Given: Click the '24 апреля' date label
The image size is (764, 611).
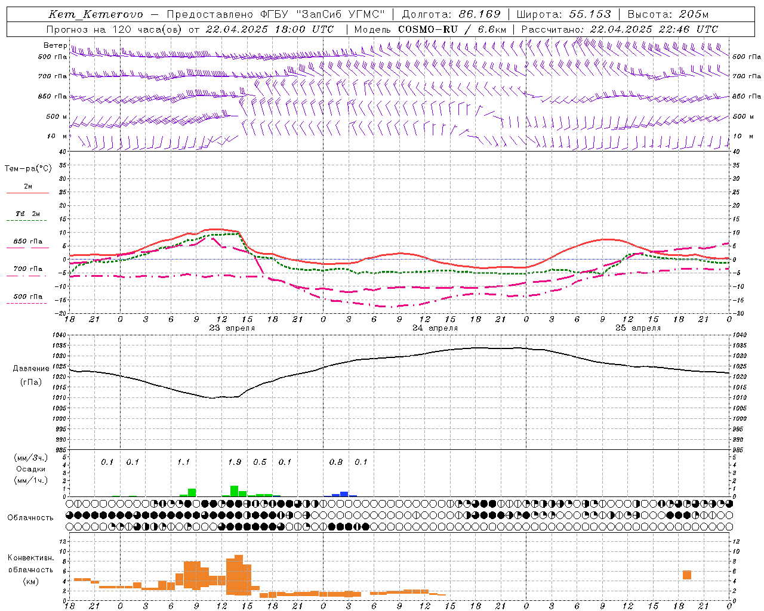Looking at the screenshot, I should 435,328.
